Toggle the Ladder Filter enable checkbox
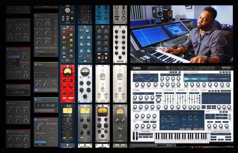238x153 pixels. tap(36, 120)
